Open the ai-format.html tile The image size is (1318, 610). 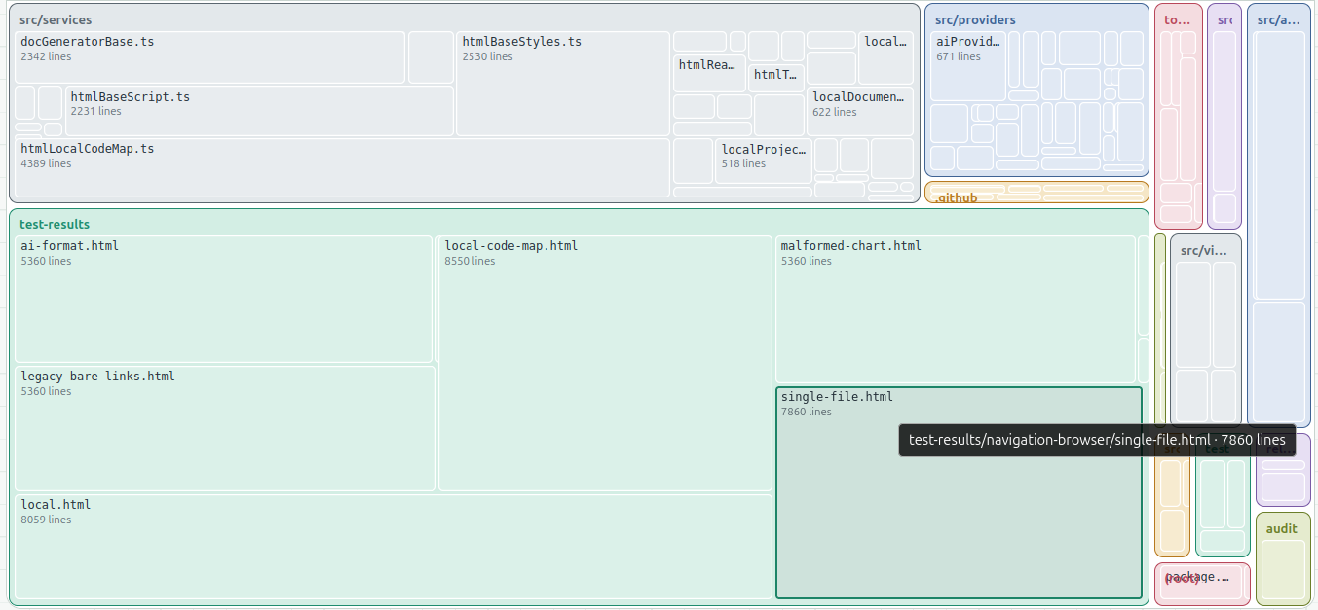coord(224,299)
